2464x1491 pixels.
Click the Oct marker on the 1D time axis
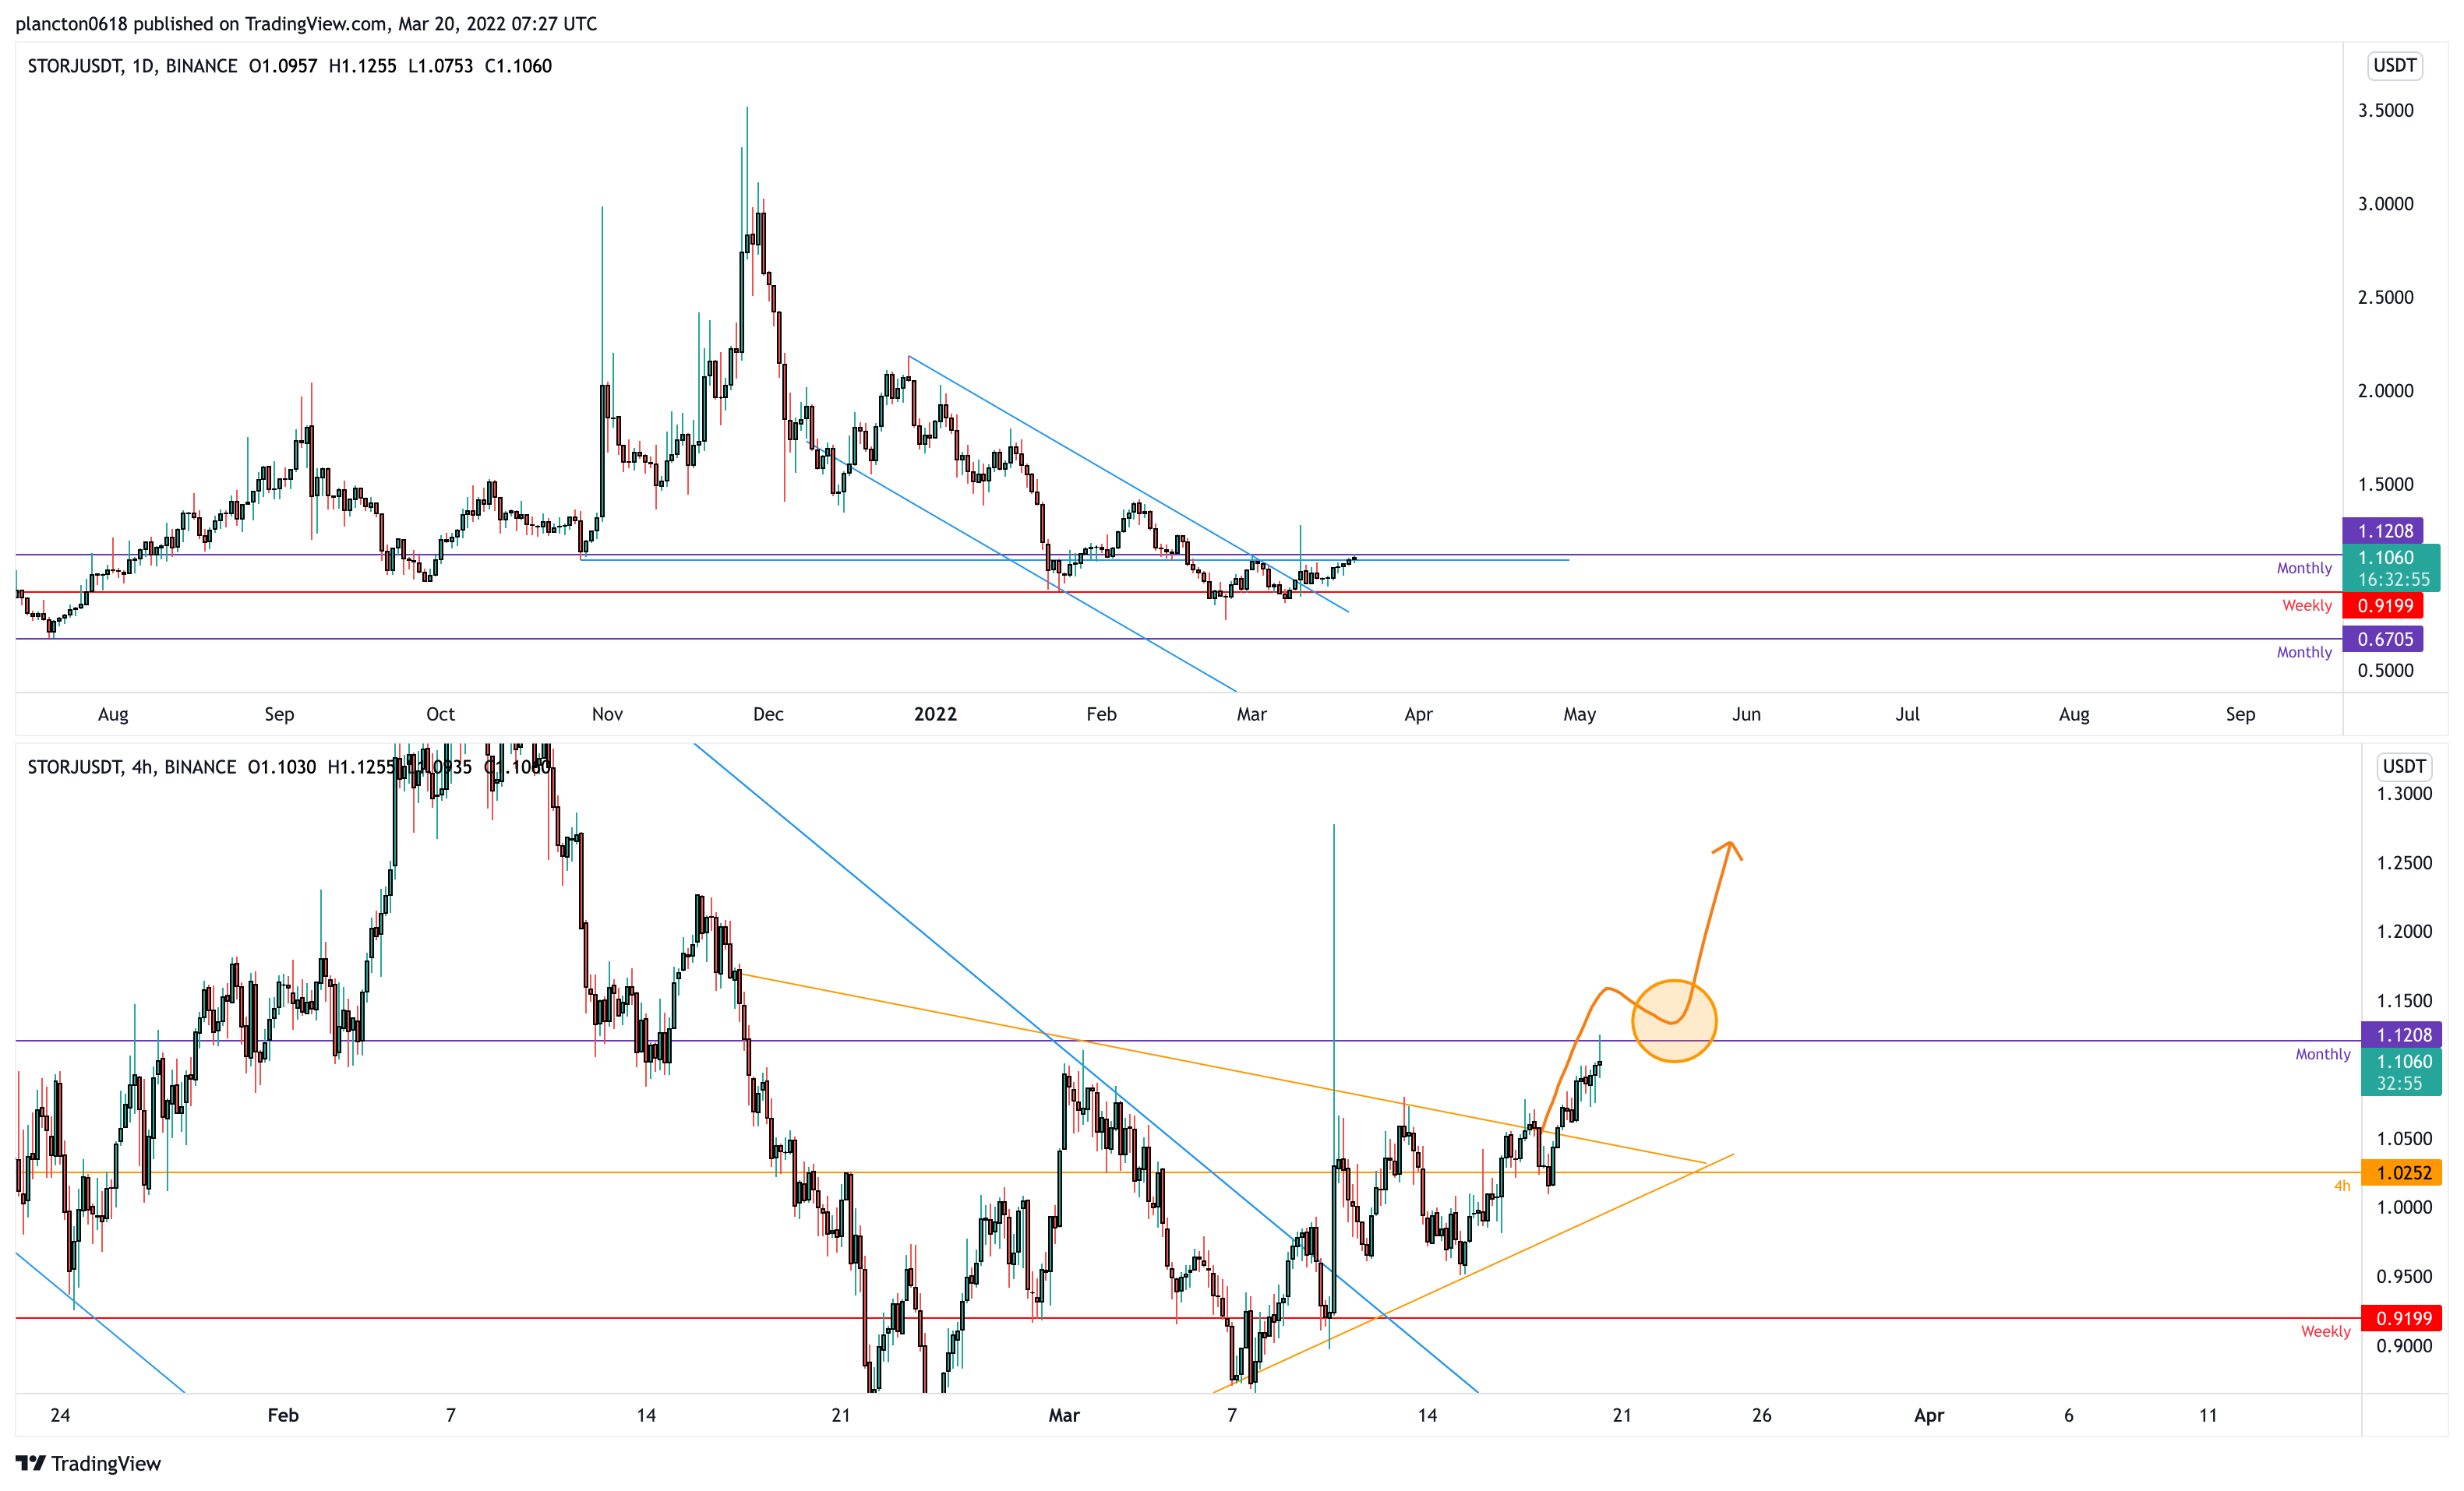440,714
